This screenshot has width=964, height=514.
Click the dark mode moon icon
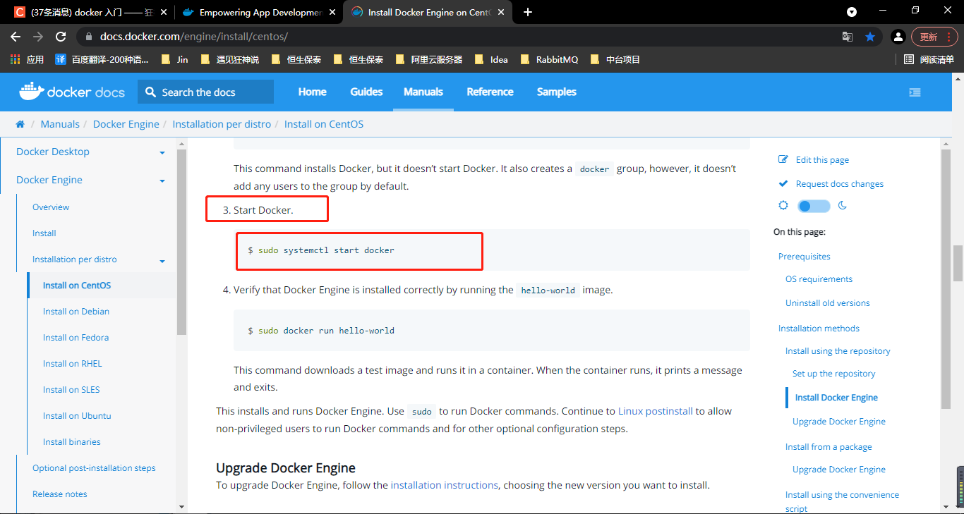click(842, 206)
